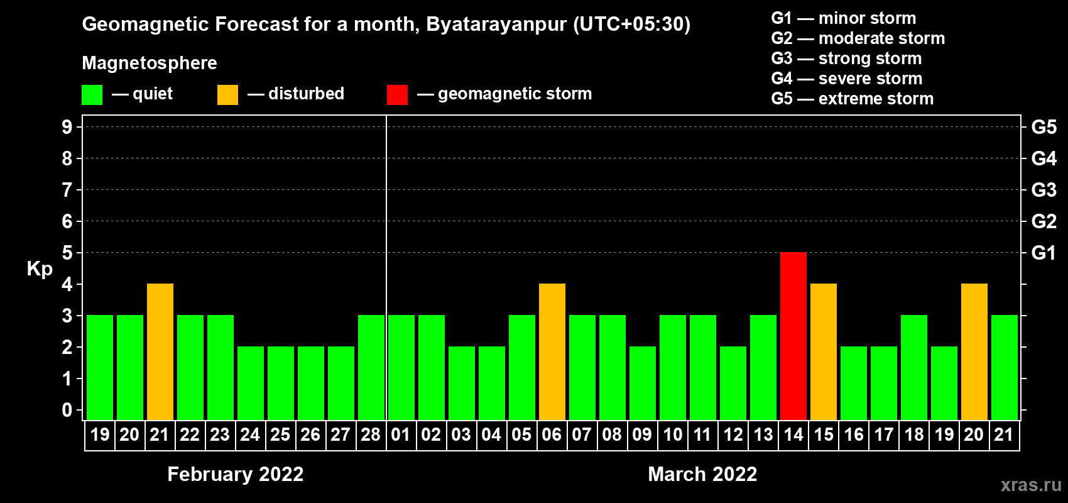Viewport: 1068px width, 503px height.
Task: Click the 'G2 — moderate storm' legend line
Action: pos(858,38)
